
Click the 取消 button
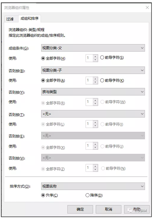(x=109, y=209)
